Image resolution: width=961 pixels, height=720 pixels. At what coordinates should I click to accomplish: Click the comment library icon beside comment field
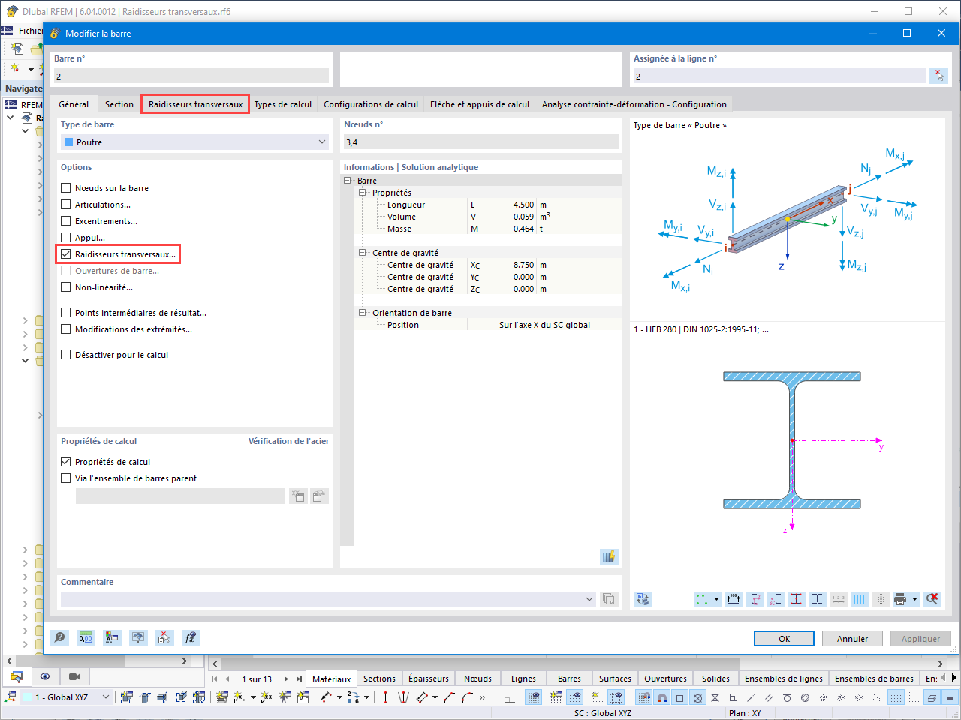[x=609, y=599]
